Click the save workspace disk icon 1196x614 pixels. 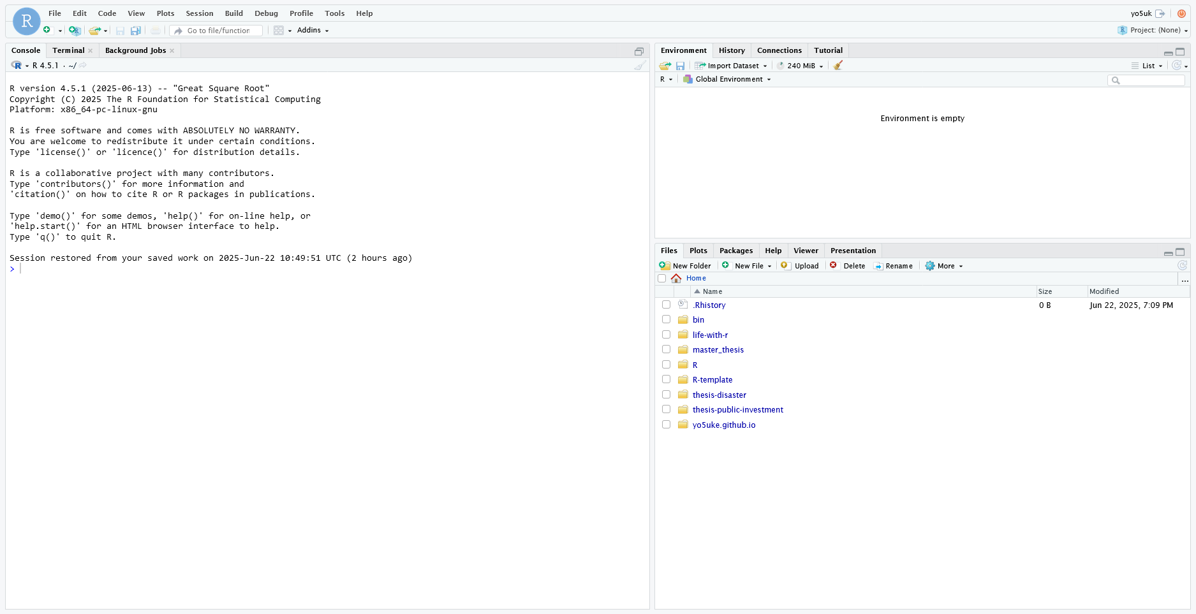[681, 66]
